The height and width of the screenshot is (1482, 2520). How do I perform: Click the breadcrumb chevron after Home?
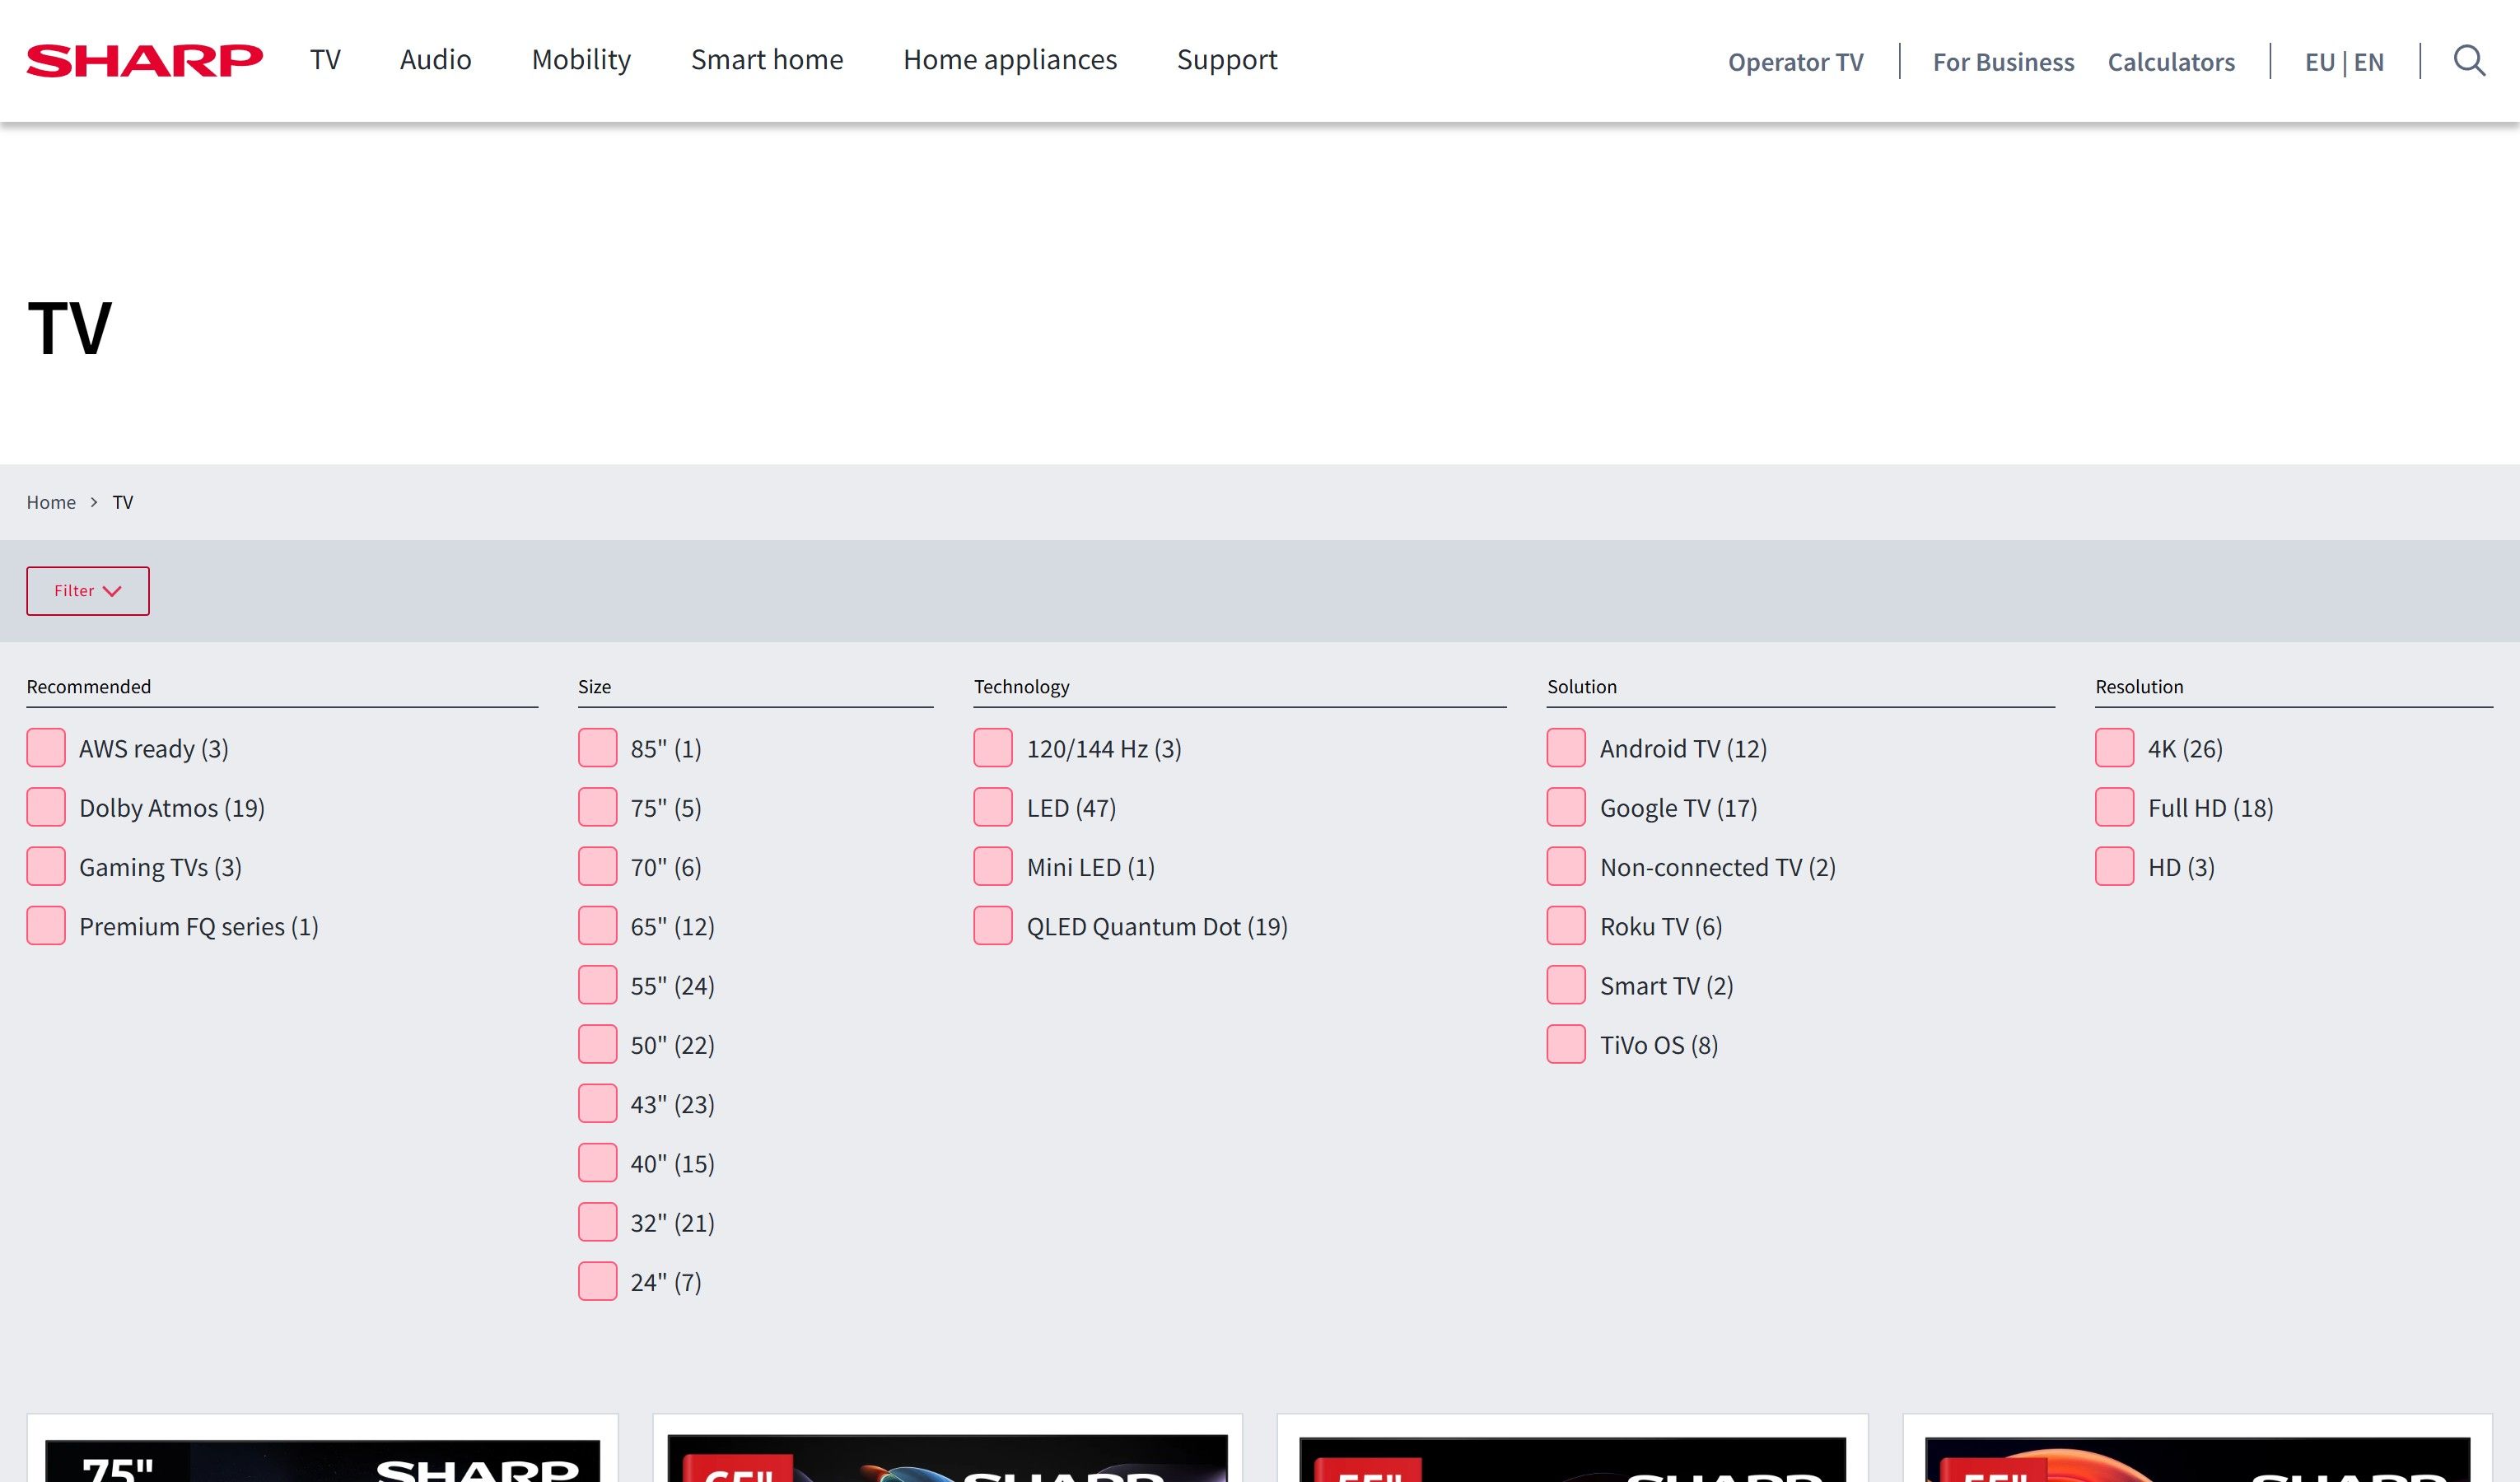[x=94, y=502]
